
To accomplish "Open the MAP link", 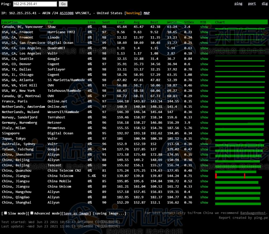I will click(147, 13).
